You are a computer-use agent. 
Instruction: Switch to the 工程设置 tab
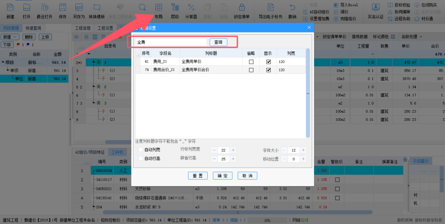(x=105, y=28)
